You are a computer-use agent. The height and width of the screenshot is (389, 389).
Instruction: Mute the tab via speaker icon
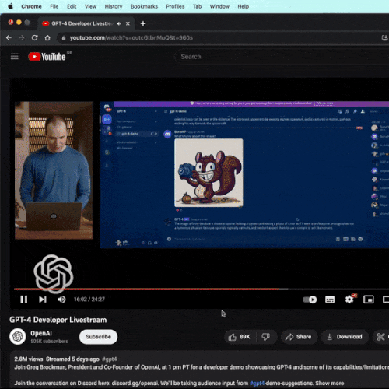tap(119, 23)
